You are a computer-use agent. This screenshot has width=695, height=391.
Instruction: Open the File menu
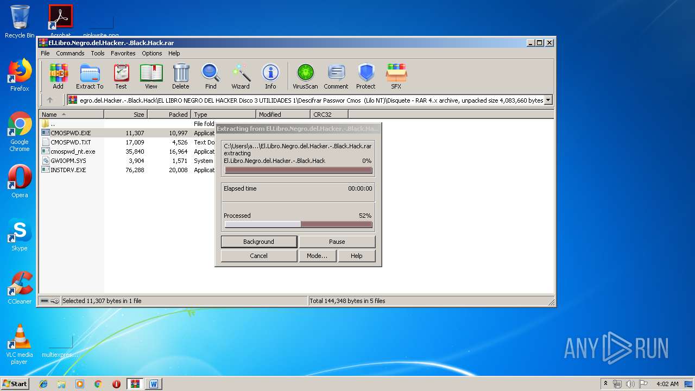(45, 53)
